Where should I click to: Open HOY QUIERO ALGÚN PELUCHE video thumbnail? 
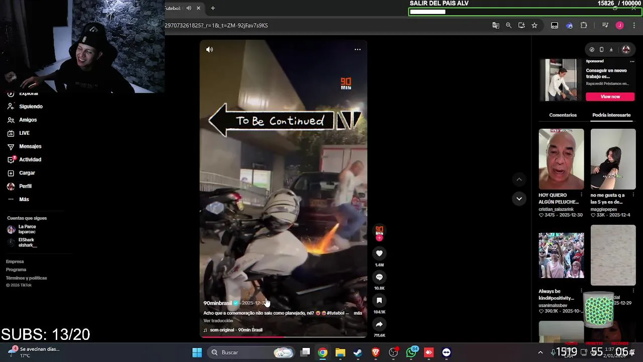[561, 159]
